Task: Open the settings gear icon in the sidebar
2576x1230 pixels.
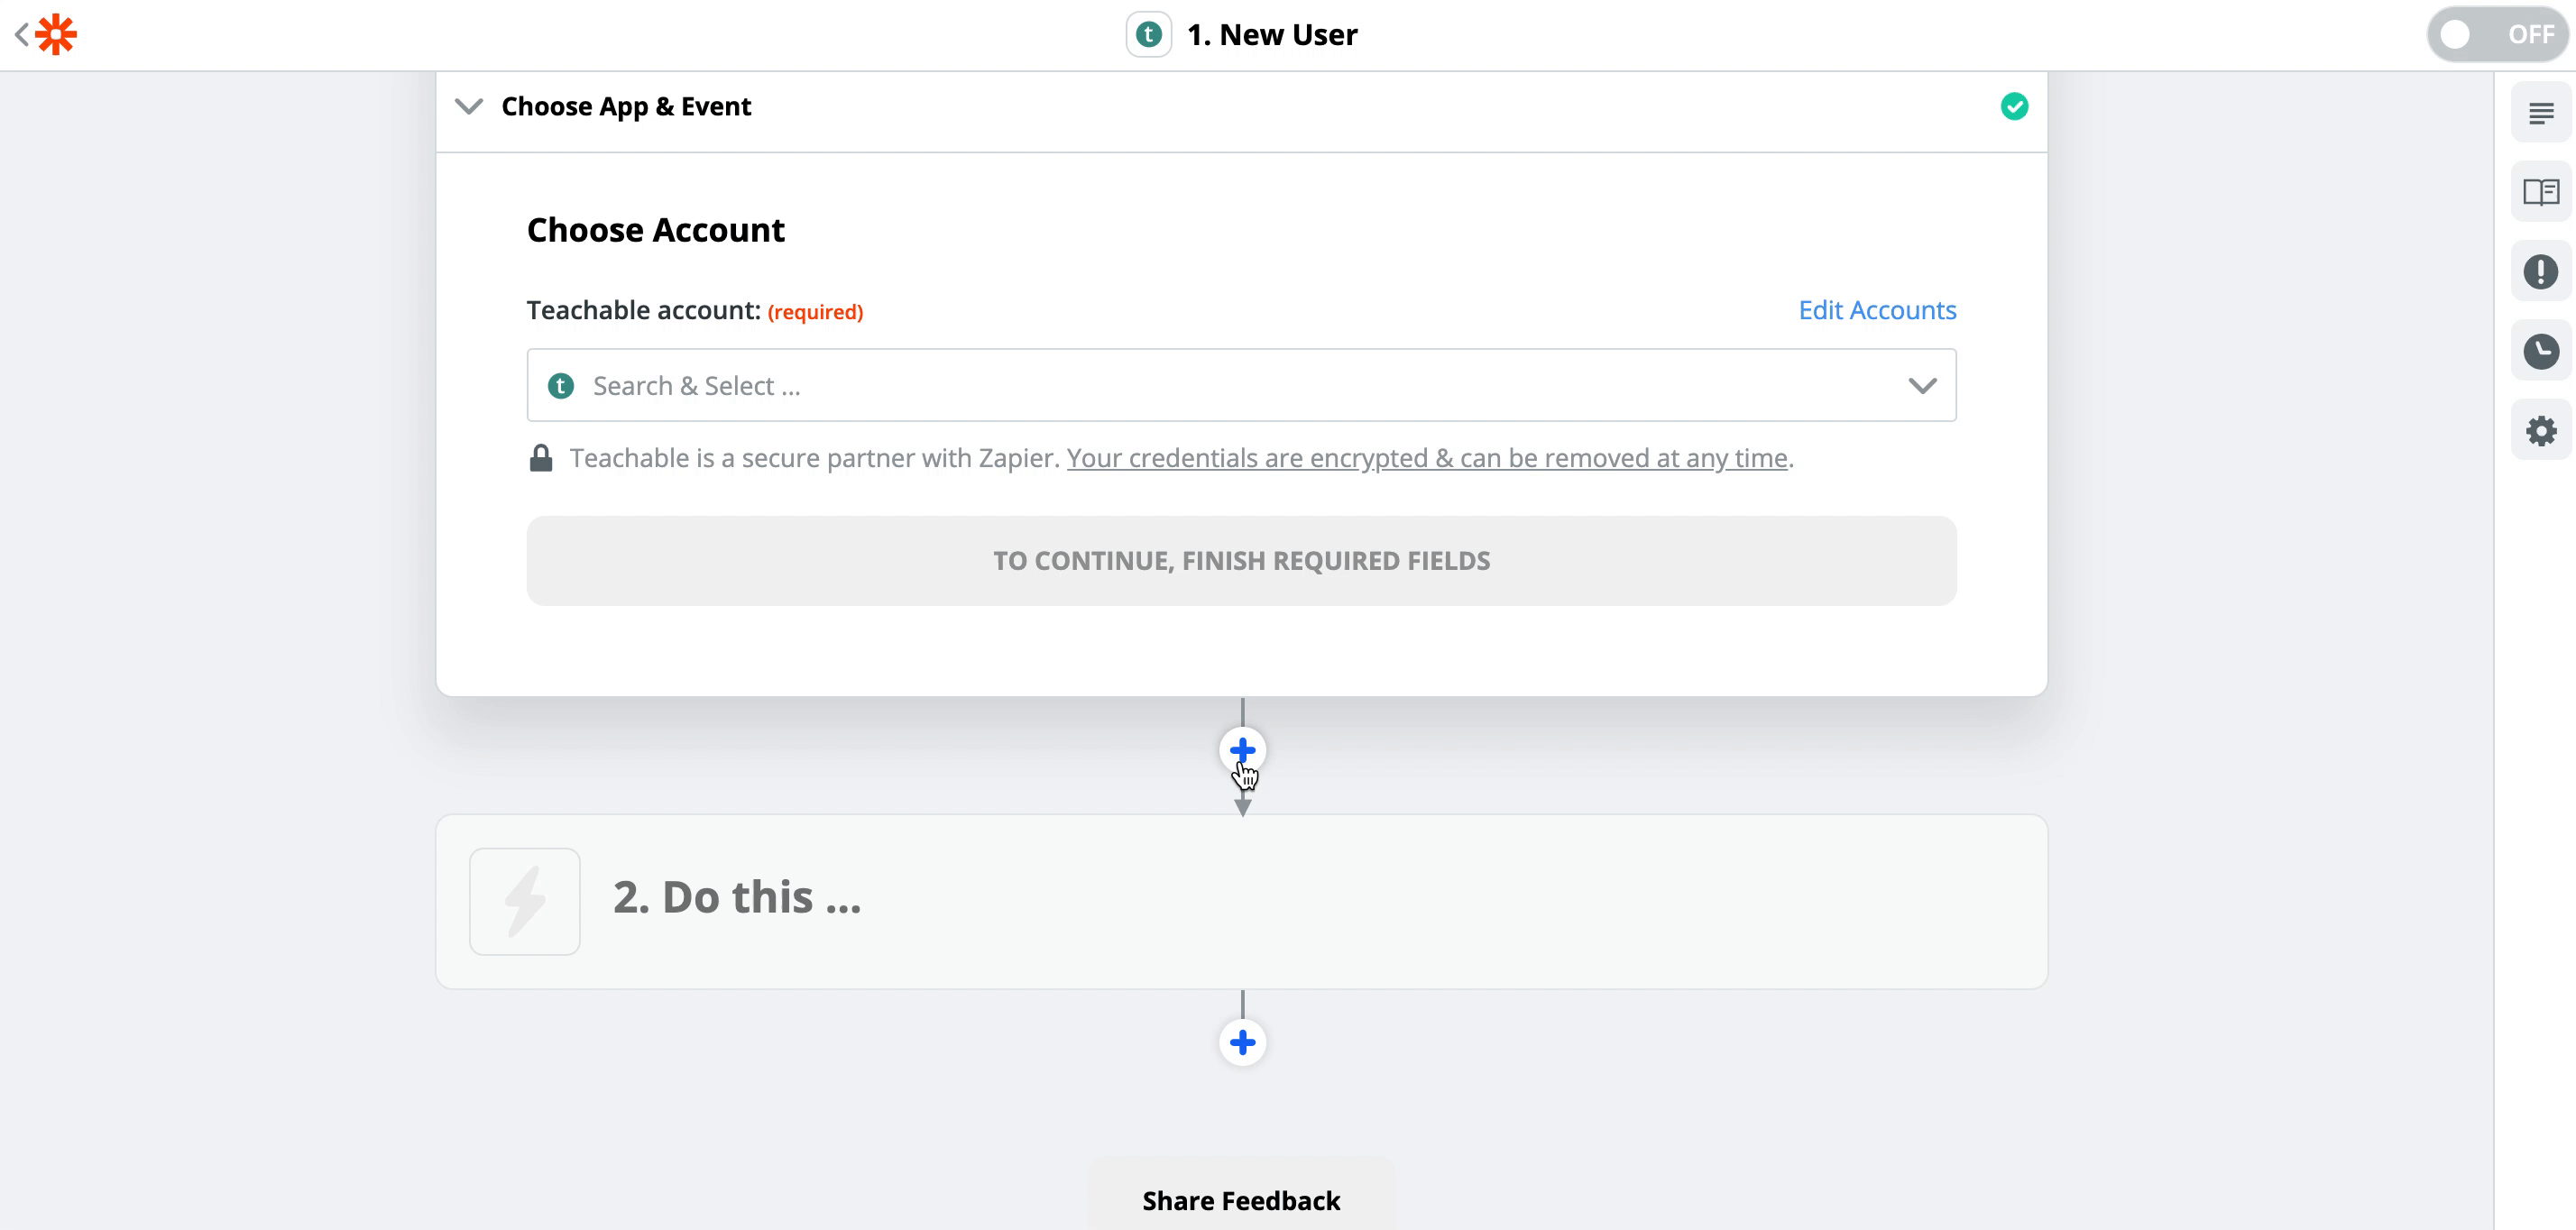Action: [x=2540, y=431]
